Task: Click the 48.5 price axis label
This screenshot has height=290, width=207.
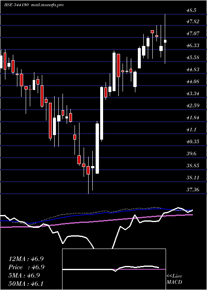Action: pos(191,10)
